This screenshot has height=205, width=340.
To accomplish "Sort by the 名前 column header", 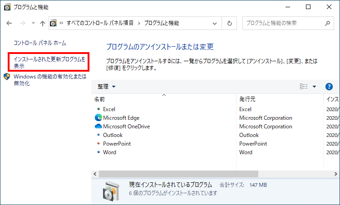I will [x=164, y=99].
